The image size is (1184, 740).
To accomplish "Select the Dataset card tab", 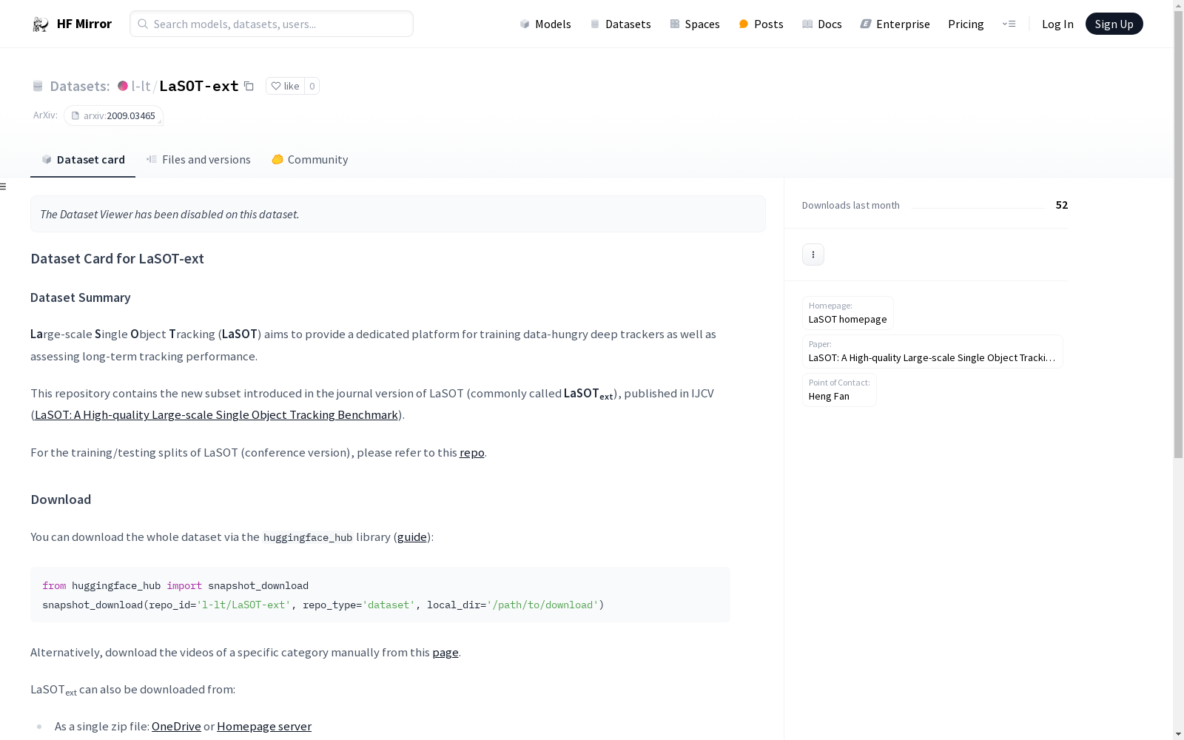I will pyautogui.click(x=83, y=160).
